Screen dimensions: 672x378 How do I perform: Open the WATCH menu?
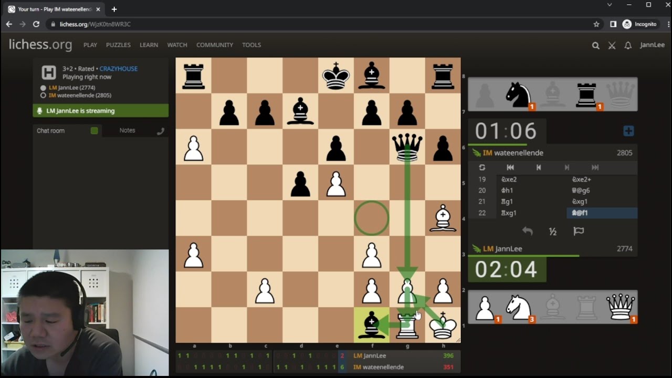point(177,45)
